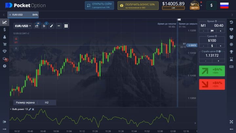Switch amount mode with the dollar button
Screen dimensions: 236x133
click(x=212, y=46)
